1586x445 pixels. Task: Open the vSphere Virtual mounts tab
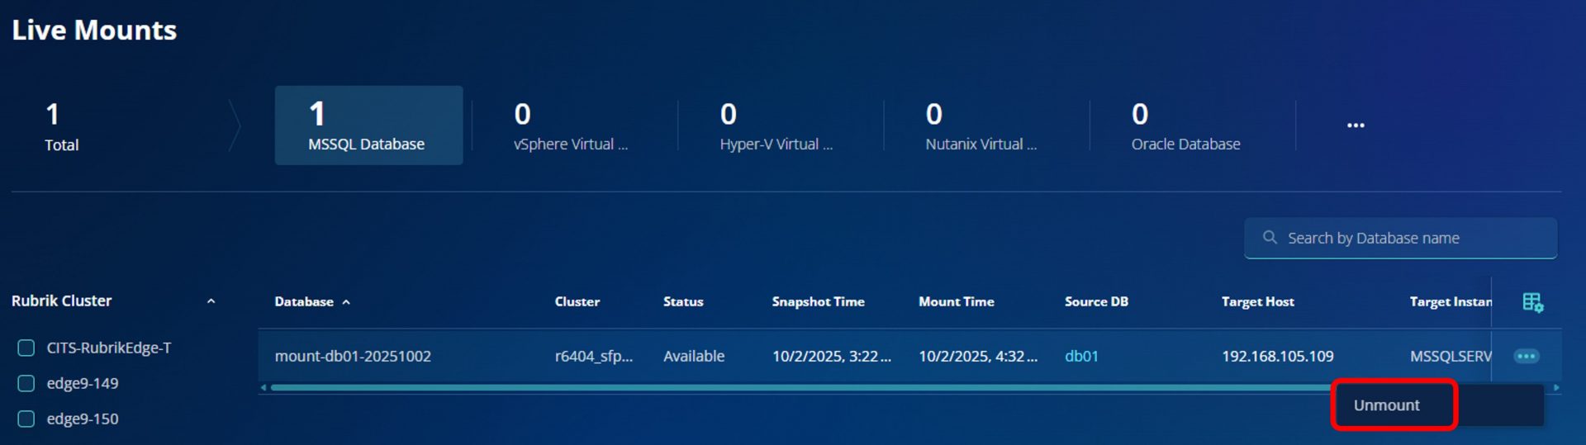point(570,125)
